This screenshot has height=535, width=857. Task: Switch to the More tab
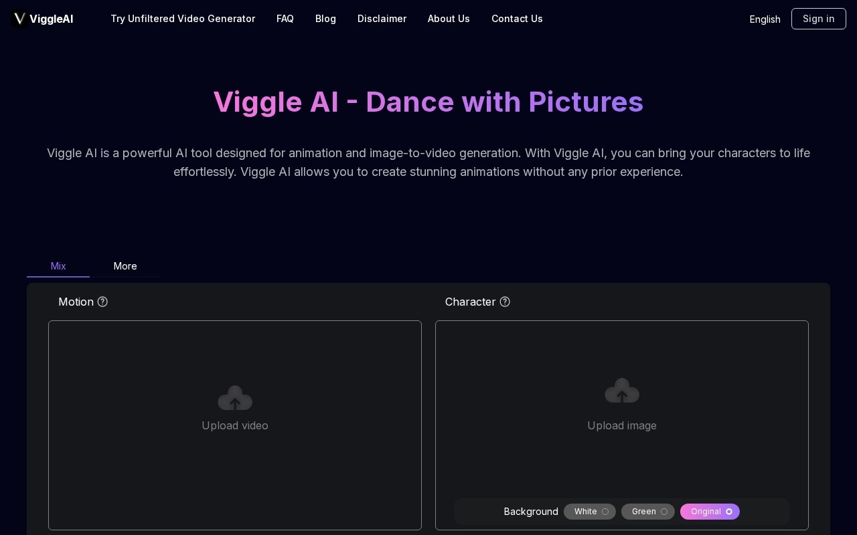click(x=125, y=266)
